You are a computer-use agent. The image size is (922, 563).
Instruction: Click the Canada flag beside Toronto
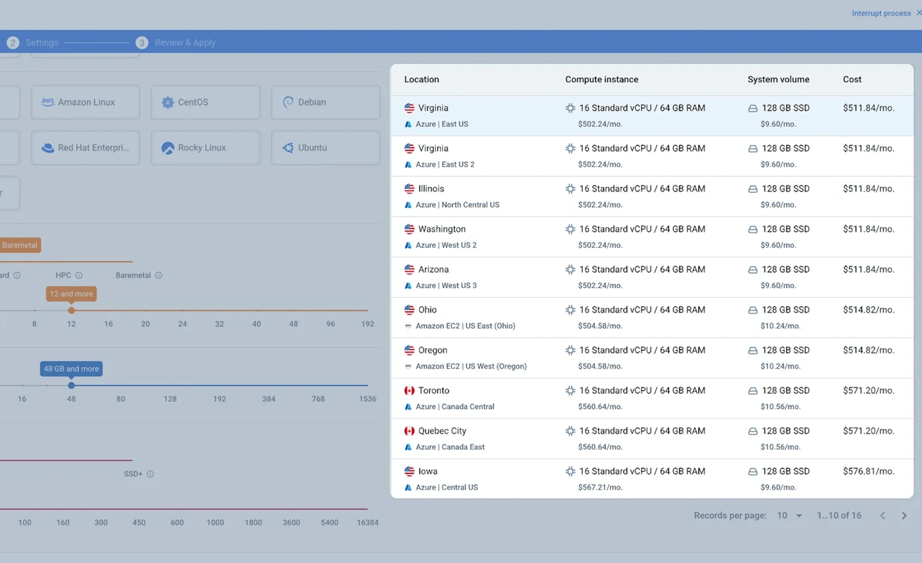pos(409,390)
